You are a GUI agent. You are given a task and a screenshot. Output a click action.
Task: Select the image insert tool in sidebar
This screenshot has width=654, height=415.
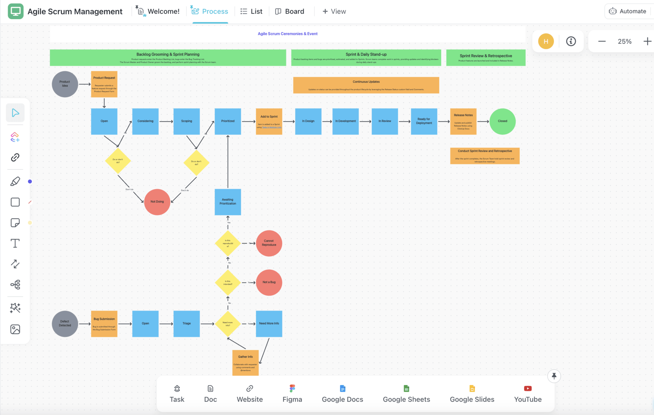(x=15, y=329)
